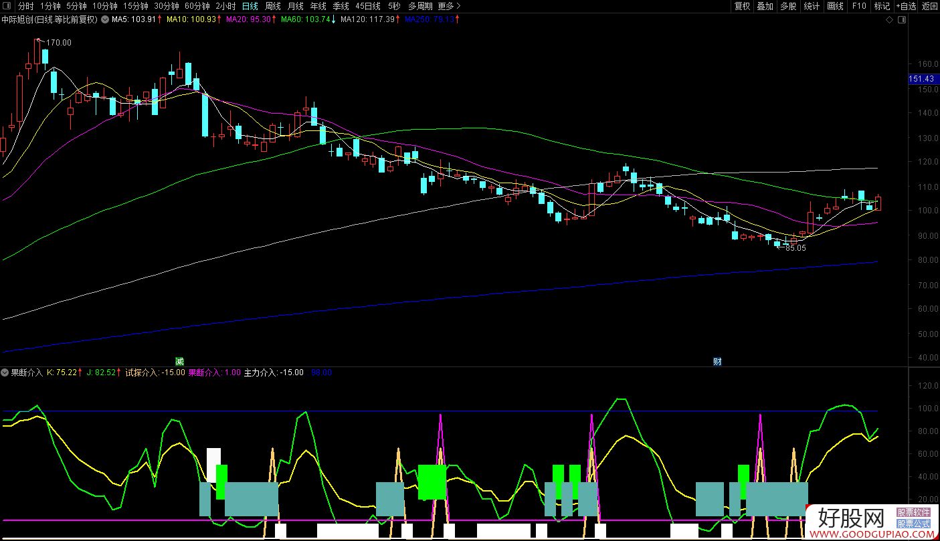Click the blue 财 event marker
The image size is (940, 541).
717,361
